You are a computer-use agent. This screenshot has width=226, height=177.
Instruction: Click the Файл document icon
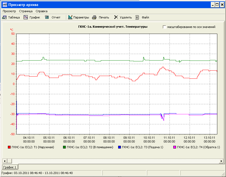pos(137,17)
